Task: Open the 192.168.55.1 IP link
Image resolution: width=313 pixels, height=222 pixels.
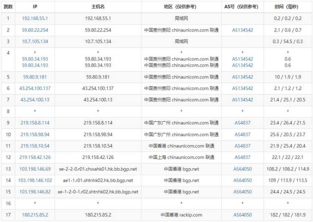Action: pyautogui.click(x=35, y=18)
